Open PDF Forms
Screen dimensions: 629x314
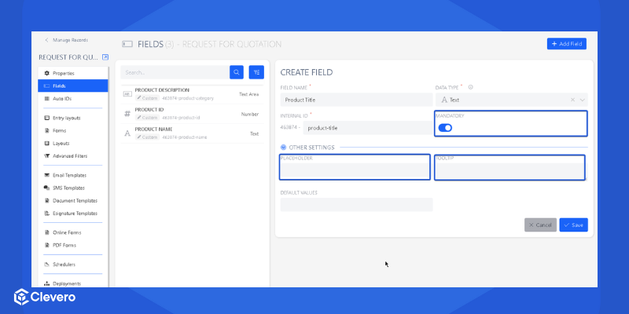(x=73, y=245)
